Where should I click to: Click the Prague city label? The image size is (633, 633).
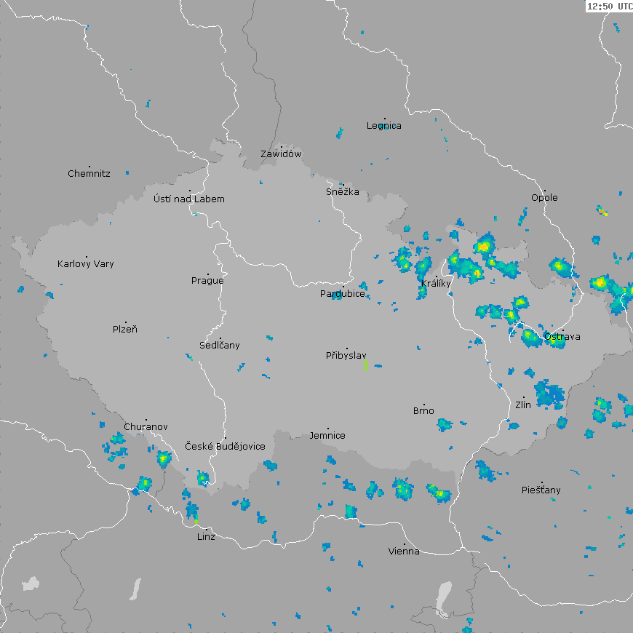coord(207,281)
